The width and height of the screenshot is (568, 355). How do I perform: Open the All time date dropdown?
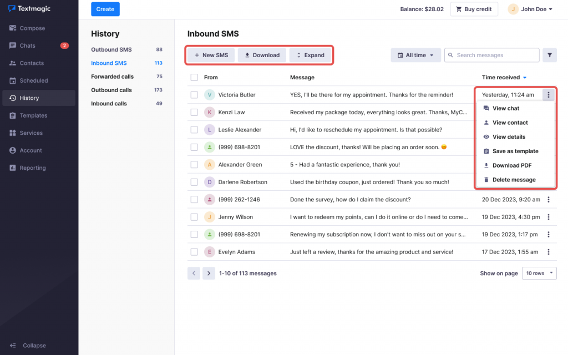[415, 55]
